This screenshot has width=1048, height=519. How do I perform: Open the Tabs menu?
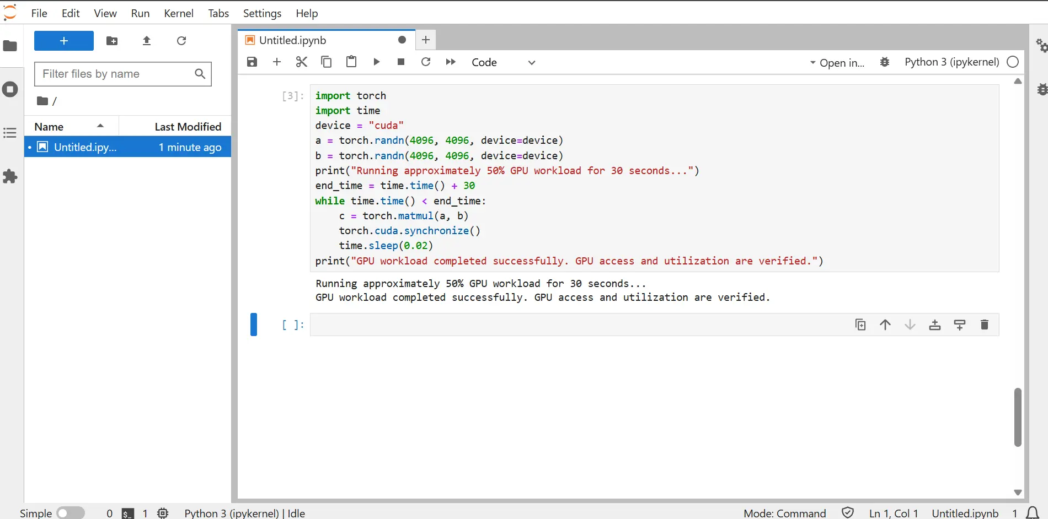coord(218,13)
